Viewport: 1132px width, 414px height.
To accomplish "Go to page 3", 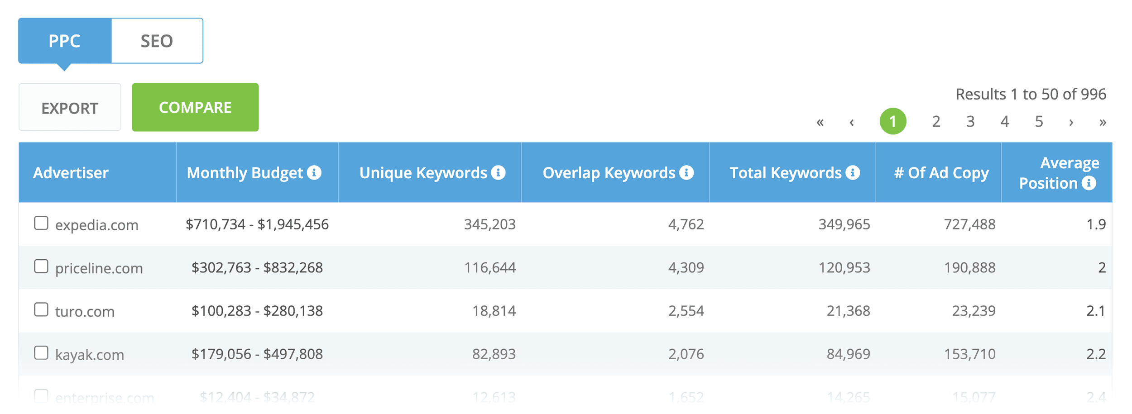I will coord(970,121).
